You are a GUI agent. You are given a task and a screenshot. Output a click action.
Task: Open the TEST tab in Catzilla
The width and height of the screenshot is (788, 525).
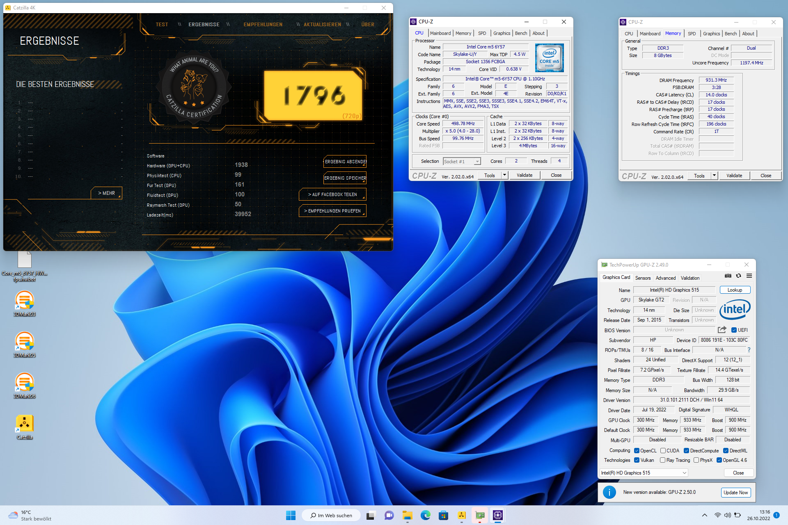click(x=162, y=25)
